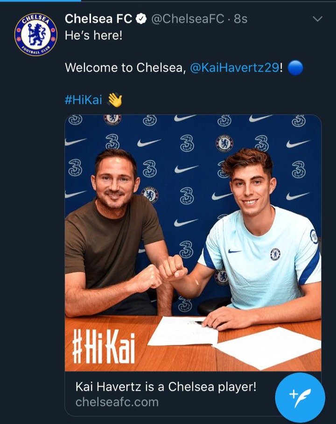Click the "He's here!" tweet text
The width and height of the screenshot is (336, 424).
[93, 35]
